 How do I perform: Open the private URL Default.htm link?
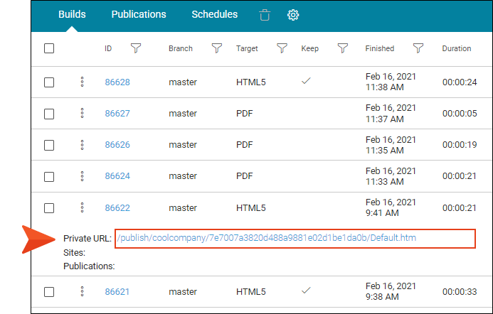coord(266,238)
